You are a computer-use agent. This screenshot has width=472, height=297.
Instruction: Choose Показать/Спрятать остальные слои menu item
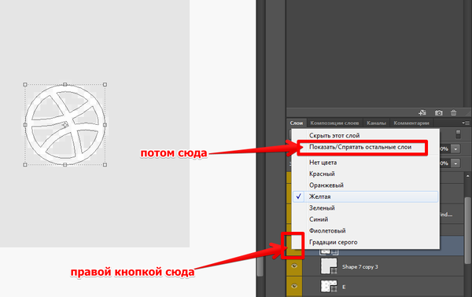point(360,147)
